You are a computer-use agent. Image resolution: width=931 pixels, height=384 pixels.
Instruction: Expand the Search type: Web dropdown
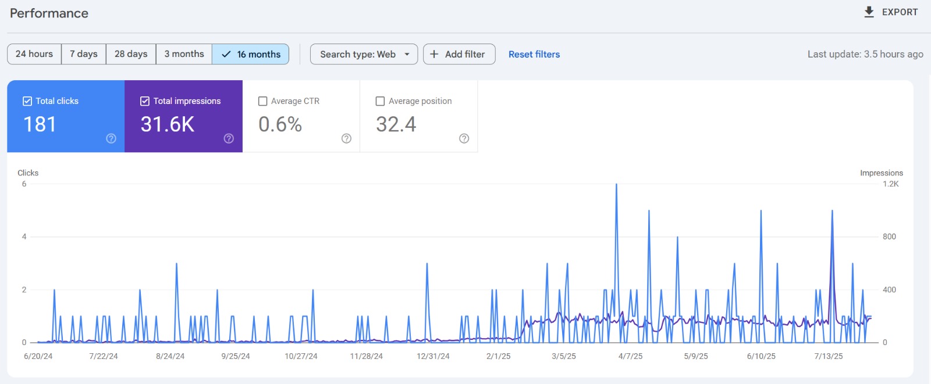[364, 54]
